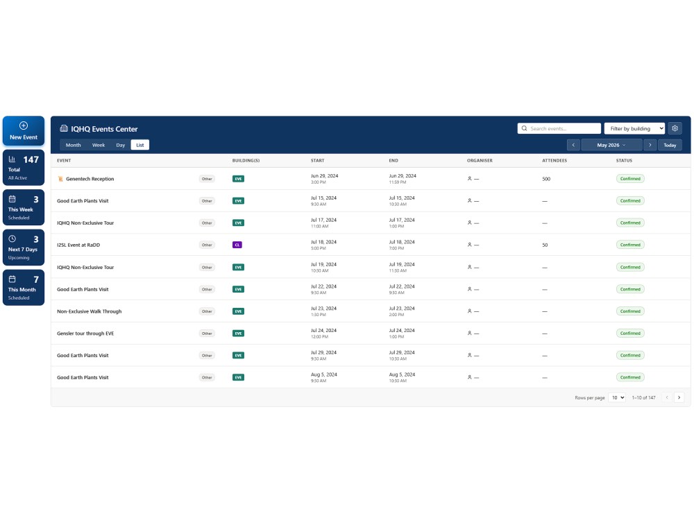This screenshot has width=694, height=520.
Task: Click the plus icon on New Event
Action: tap(24, 125)
